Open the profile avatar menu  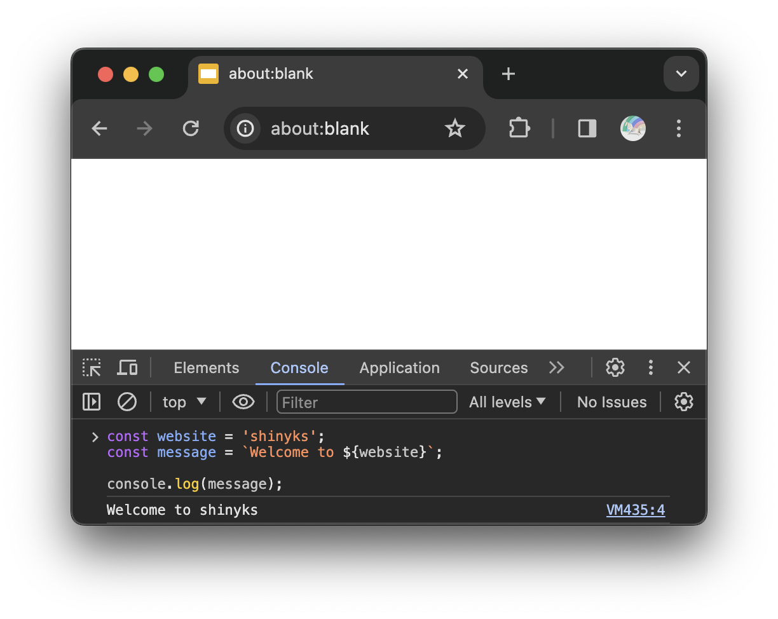click(633, 129)
